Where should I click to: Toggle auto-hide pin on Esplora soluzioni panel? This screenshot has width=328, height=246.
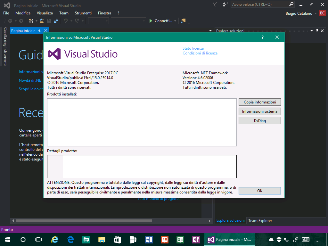[x=317, y=31]
